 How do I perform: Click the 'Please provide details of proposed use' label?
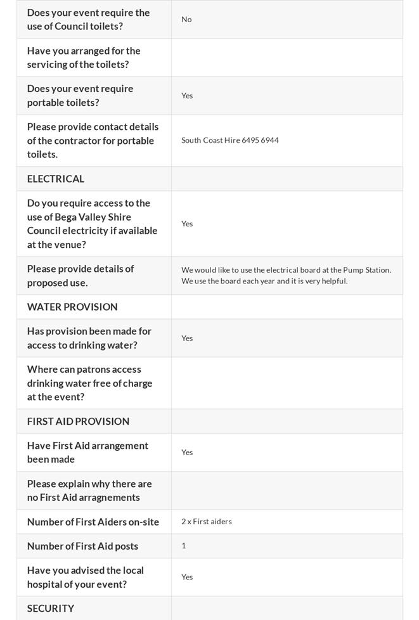click(x=80, y=276)
